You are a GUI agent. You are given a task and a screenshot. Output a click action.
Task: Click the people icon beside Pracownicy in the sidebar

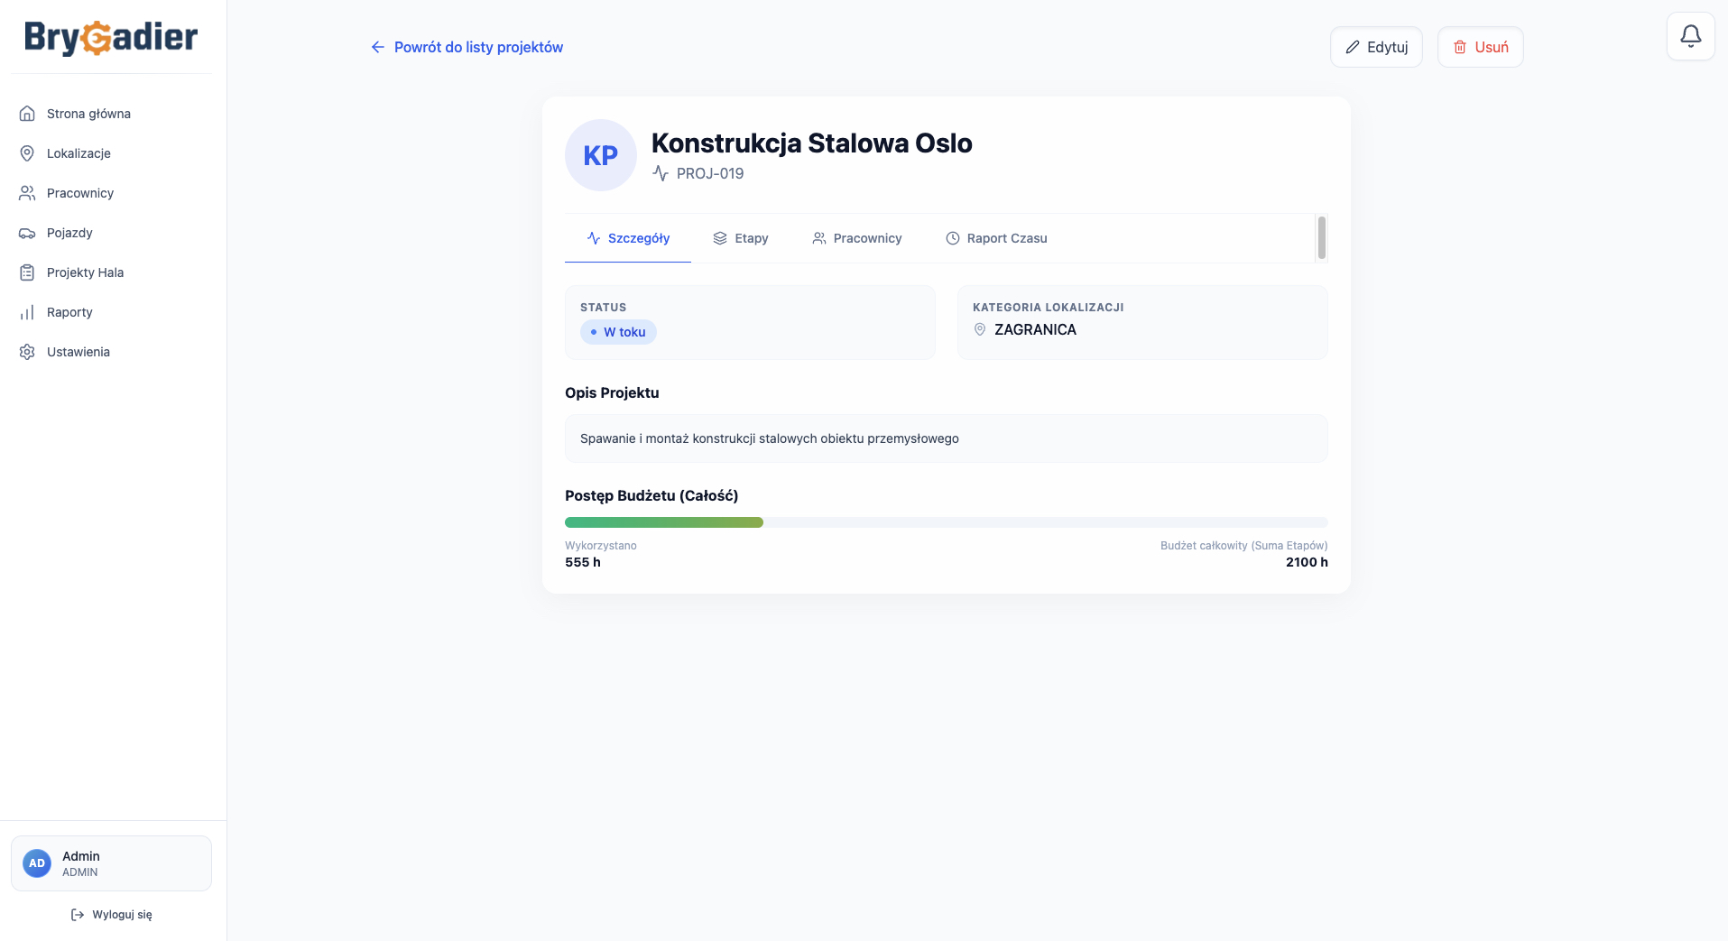(x=27, y=193)
